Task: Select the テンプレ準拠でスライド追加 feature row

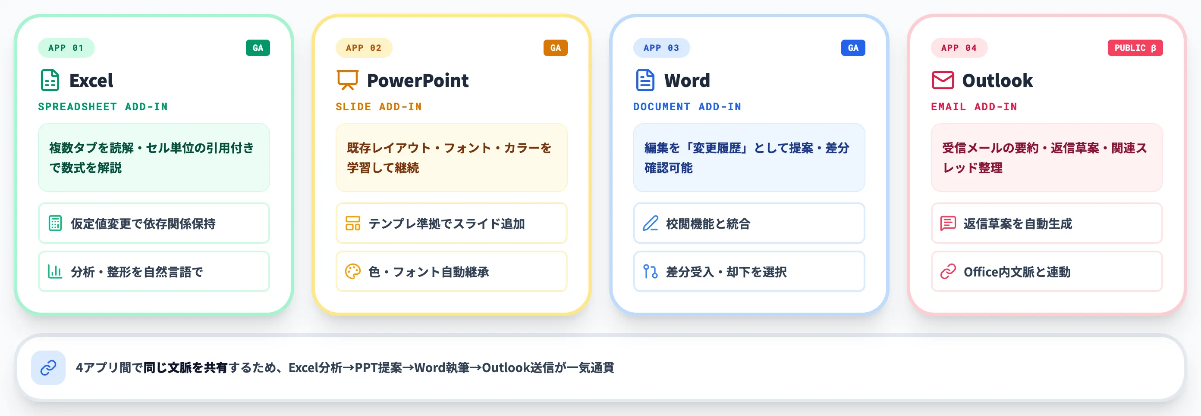Action: pos(451,224)
